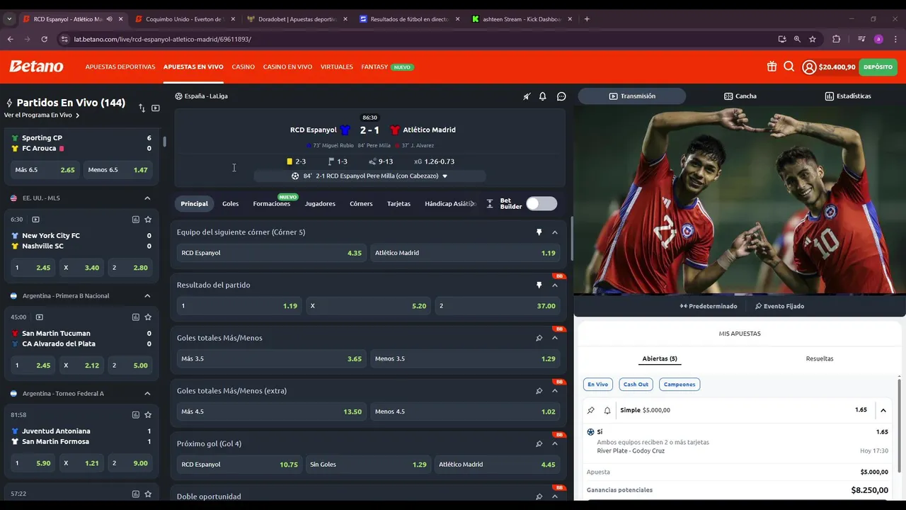Select the Tarjetas market tab
The width and height of the screenshot is (906, 510).
pos(398,204)
